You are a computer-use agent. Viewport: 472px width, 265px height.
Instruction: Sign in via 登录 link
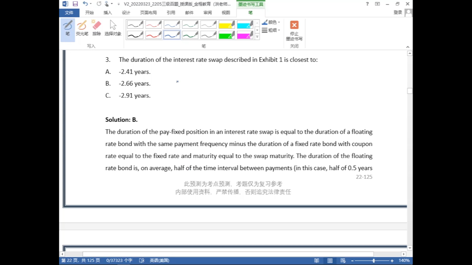(398, 13)
